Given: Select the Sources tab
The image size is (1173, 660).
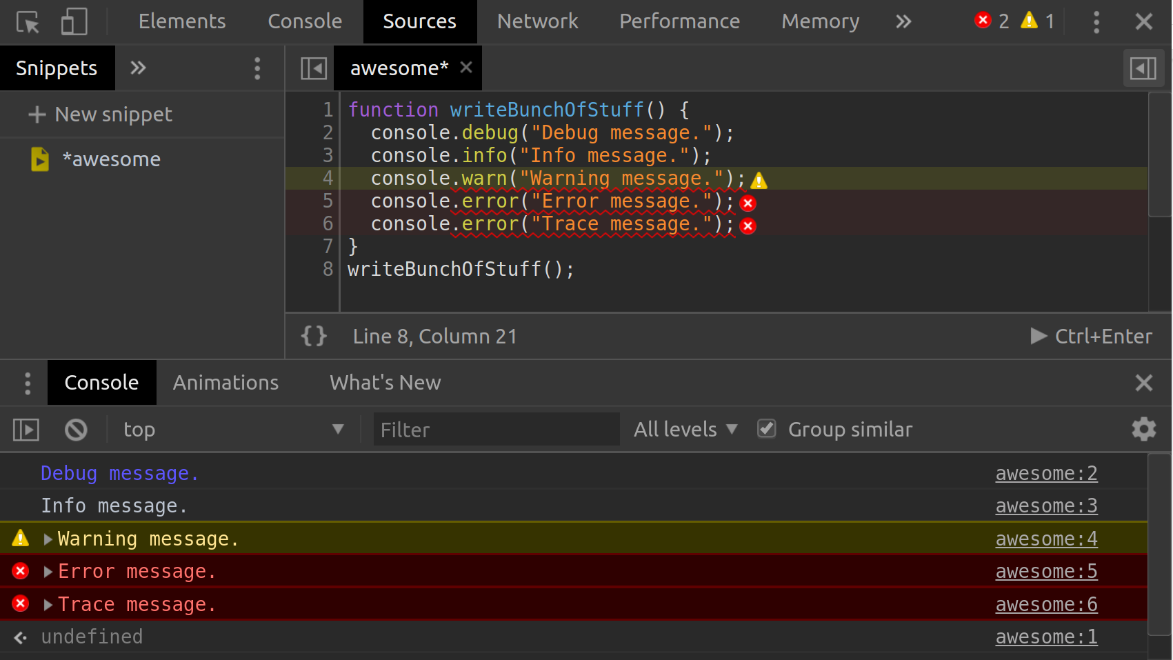Looking at the screenshot, I should 420,21.
